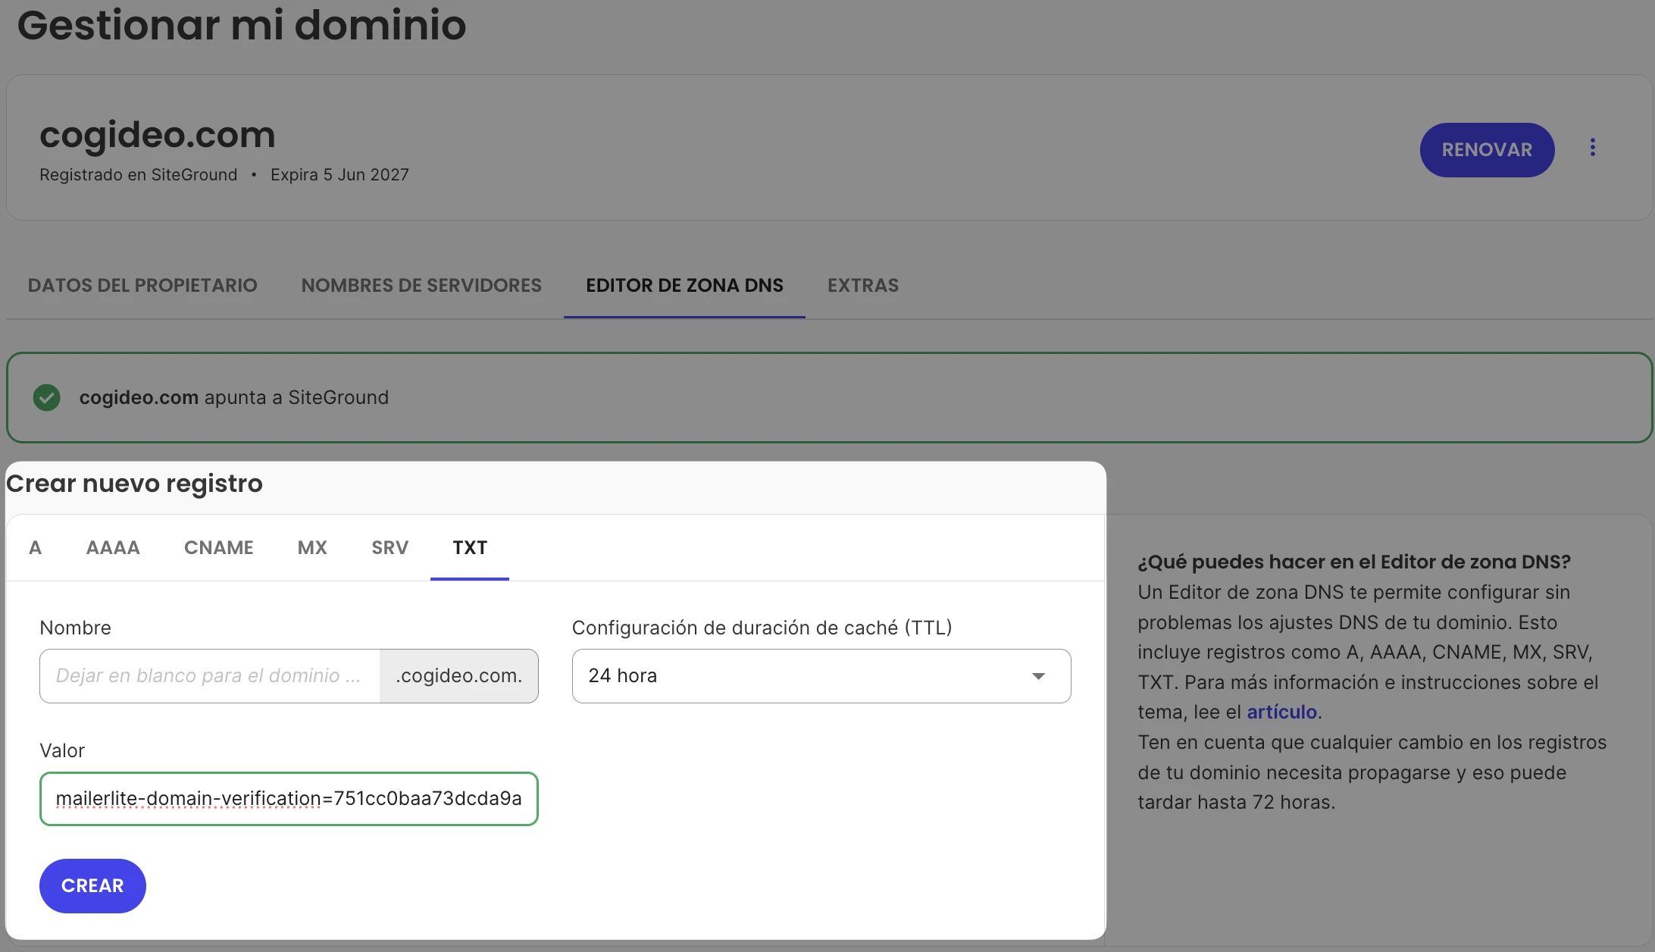Go to the EXTRAS tab
Viewport: 1655px width, 952px height.
point(862,285)
